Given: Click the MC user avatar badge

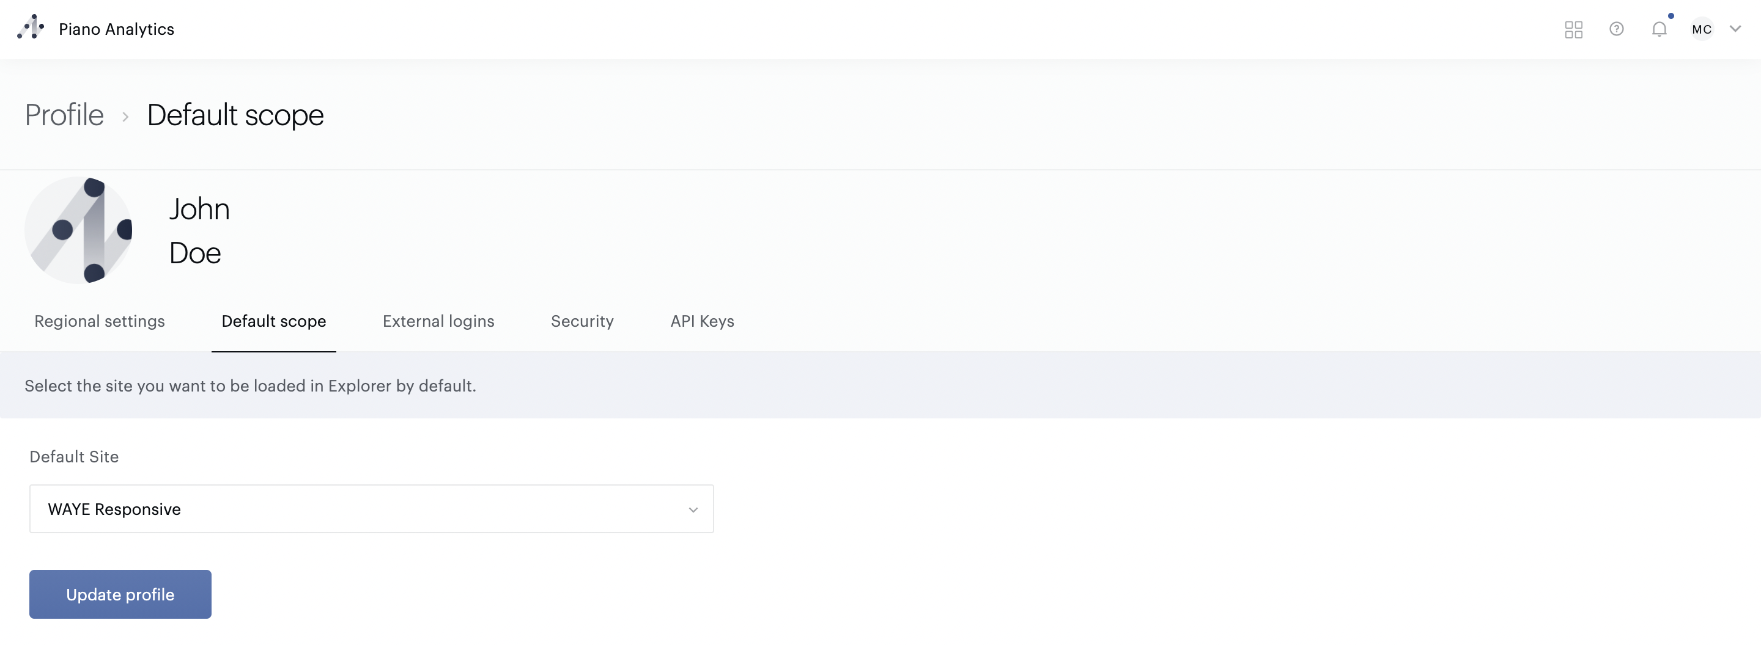Looking at the screenshot, I should 1702,29.
